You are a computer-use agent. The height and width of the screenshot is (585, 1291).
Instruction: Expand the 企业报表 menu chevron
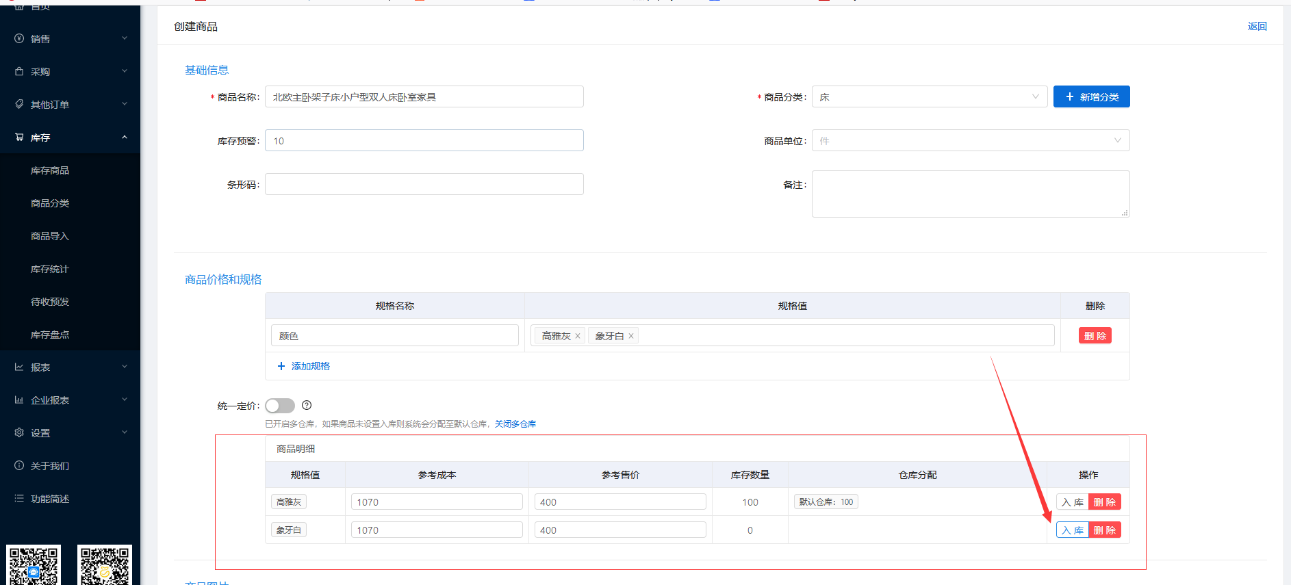pyautogui.click(x=125, y=400)
